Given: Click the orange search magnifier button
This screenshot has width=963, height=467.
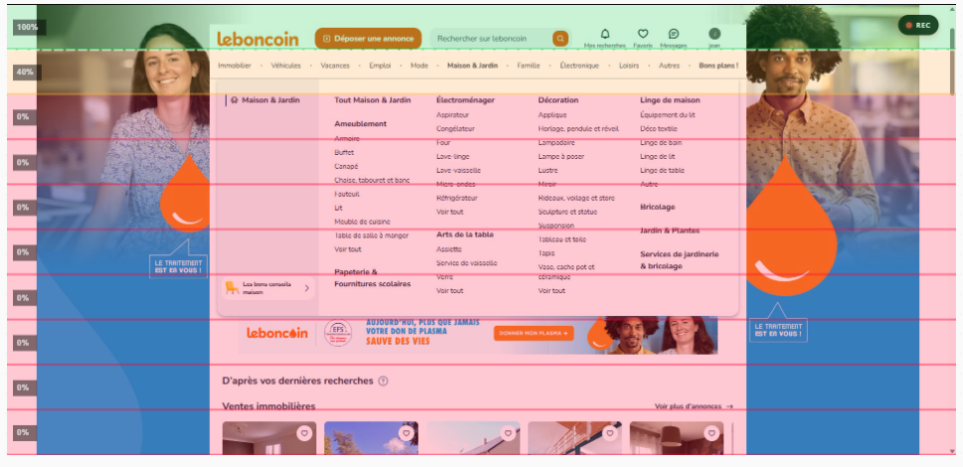Looking at the screenshot, I should [561, 39].
